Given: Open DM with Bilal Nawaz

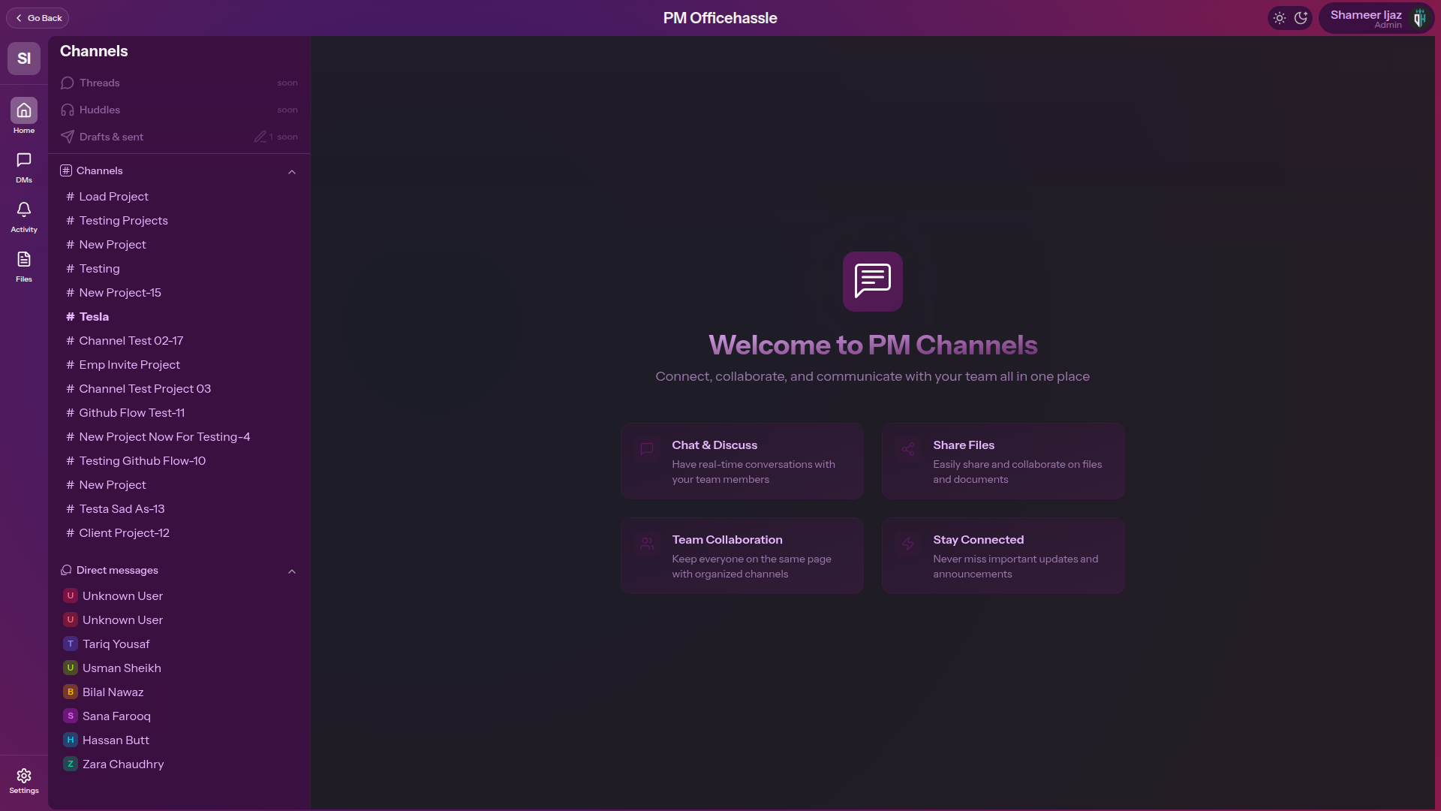Looking at the screenshot, I should [179, 692].
